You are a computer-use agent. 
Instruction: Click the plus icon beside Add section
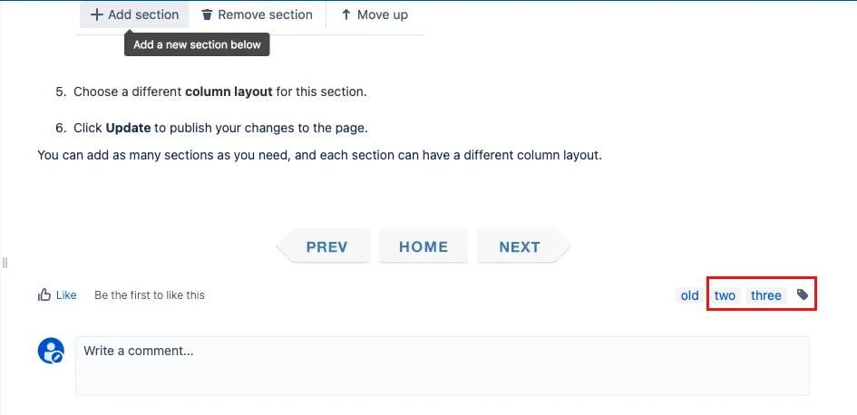96,14
